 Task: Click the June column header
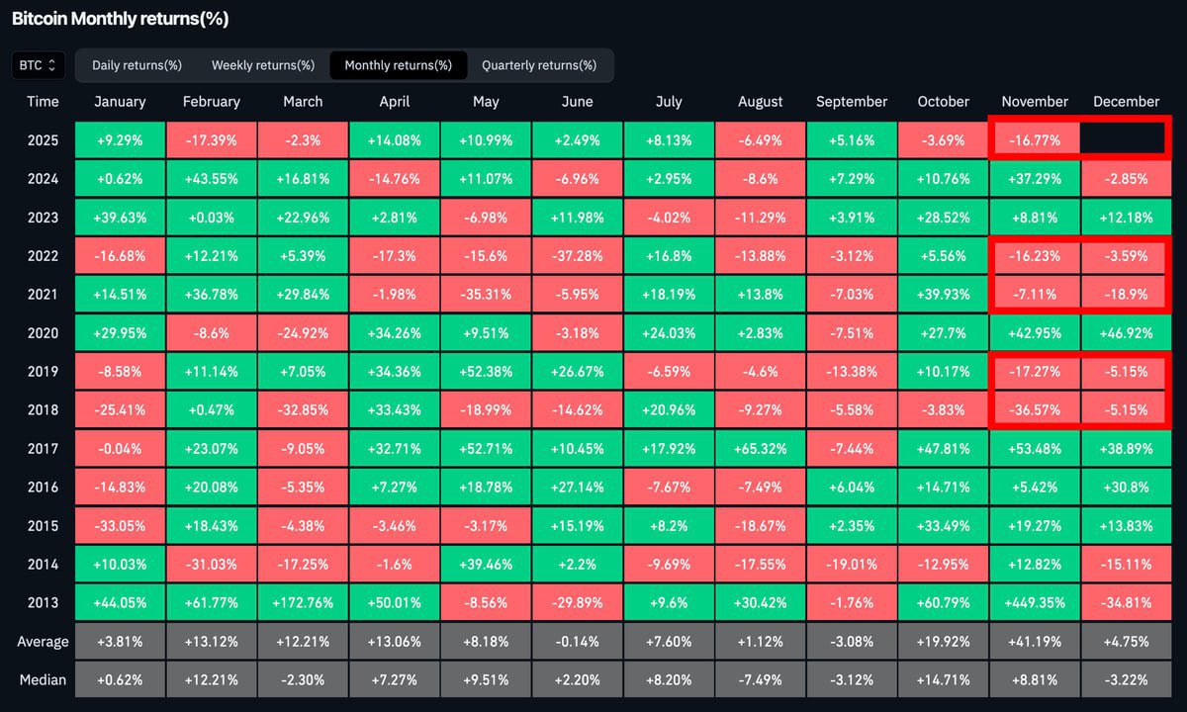pos(578,101)
